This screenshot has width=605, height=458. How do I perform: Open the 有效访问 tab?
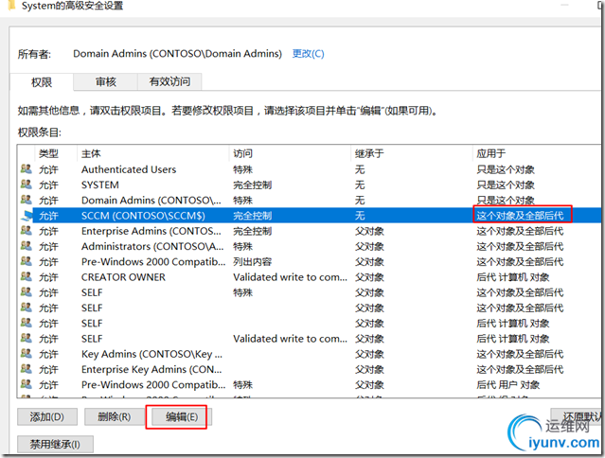[169, 81]
